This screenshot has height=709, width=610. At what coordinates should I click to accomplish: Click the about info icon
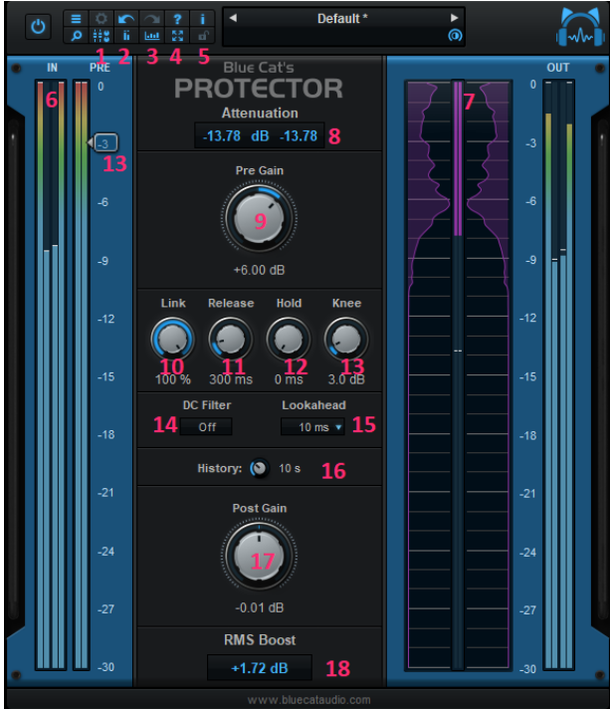pyautogui.click(x=202, y=19)
